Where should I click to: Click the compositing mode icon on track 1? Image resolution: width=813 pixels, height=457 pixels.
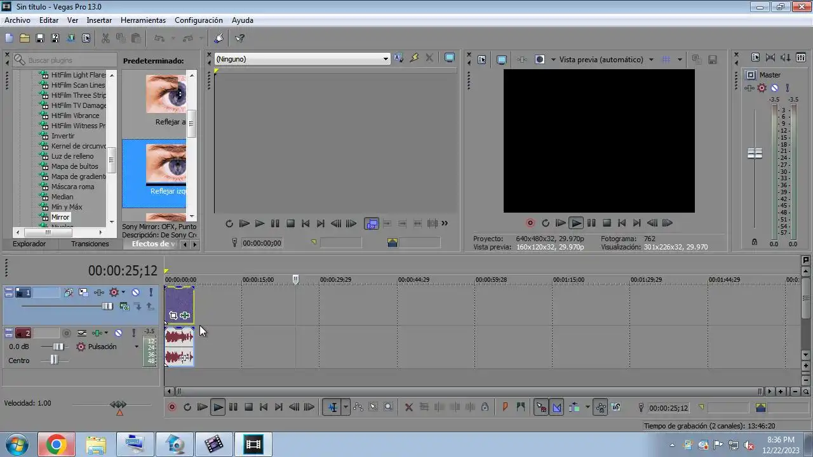click(124, 307)
